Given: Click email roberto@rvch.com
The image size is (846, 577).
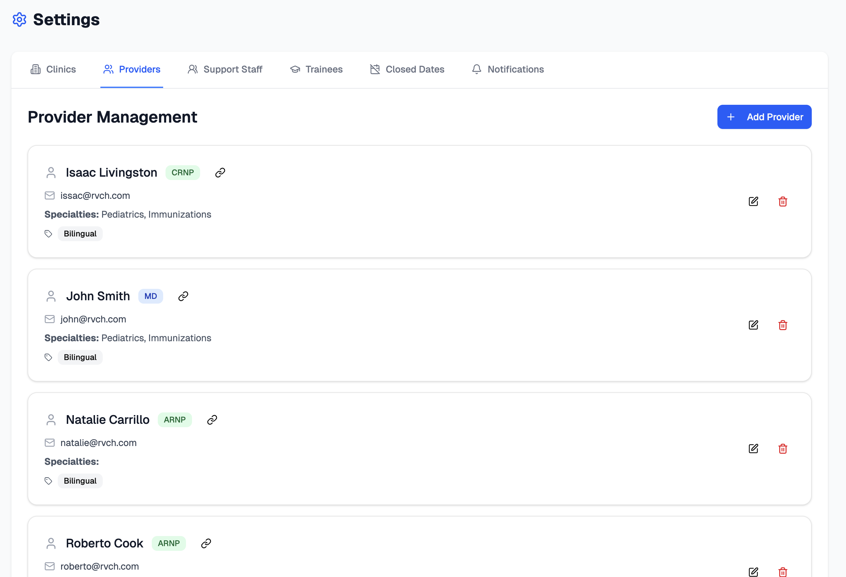Looking at the screenshot, I should [x=99, y=566].
